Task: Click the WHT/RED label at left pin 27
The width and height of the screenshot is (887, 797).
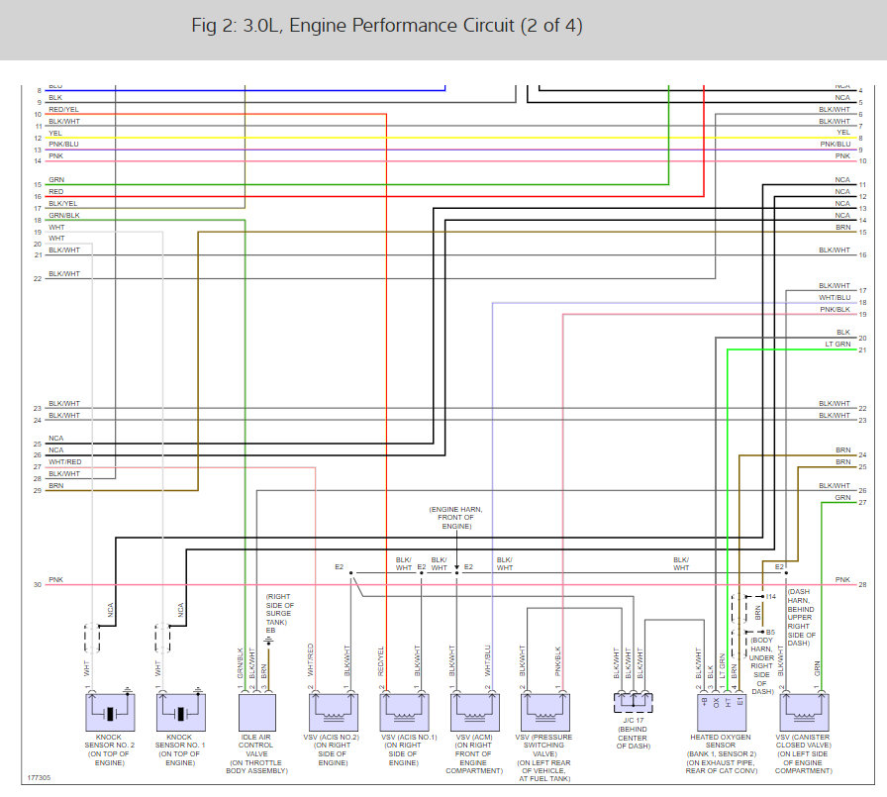Action: [x=65, y=462]
